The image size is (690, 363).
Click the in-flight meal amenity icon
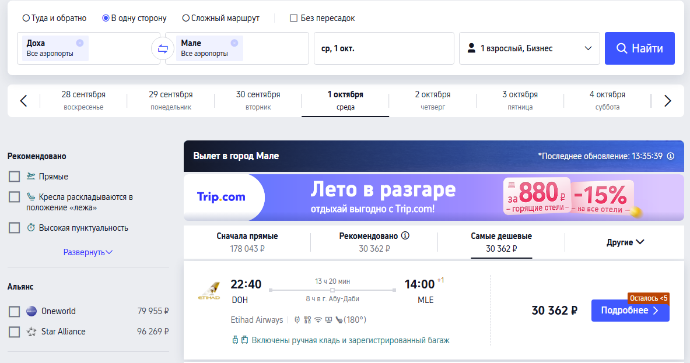point(307,320)
